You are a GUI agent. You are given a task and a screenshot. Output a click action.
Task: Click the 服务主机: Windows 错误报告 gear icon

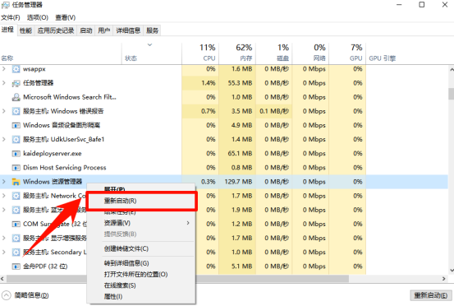coord(16,111)
